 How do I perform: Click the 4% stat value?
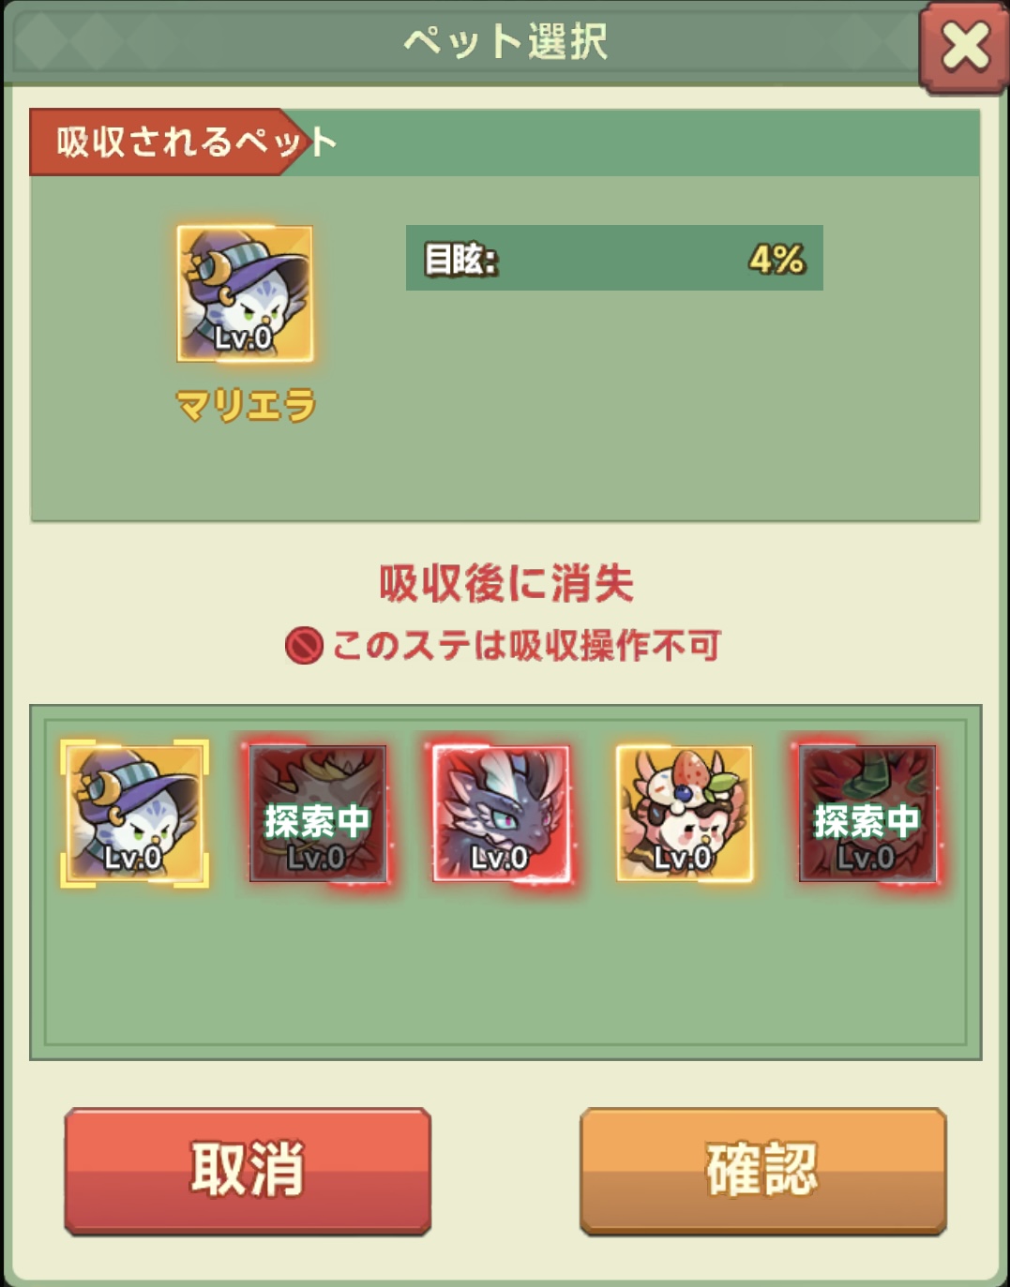[x=776, y=259]
